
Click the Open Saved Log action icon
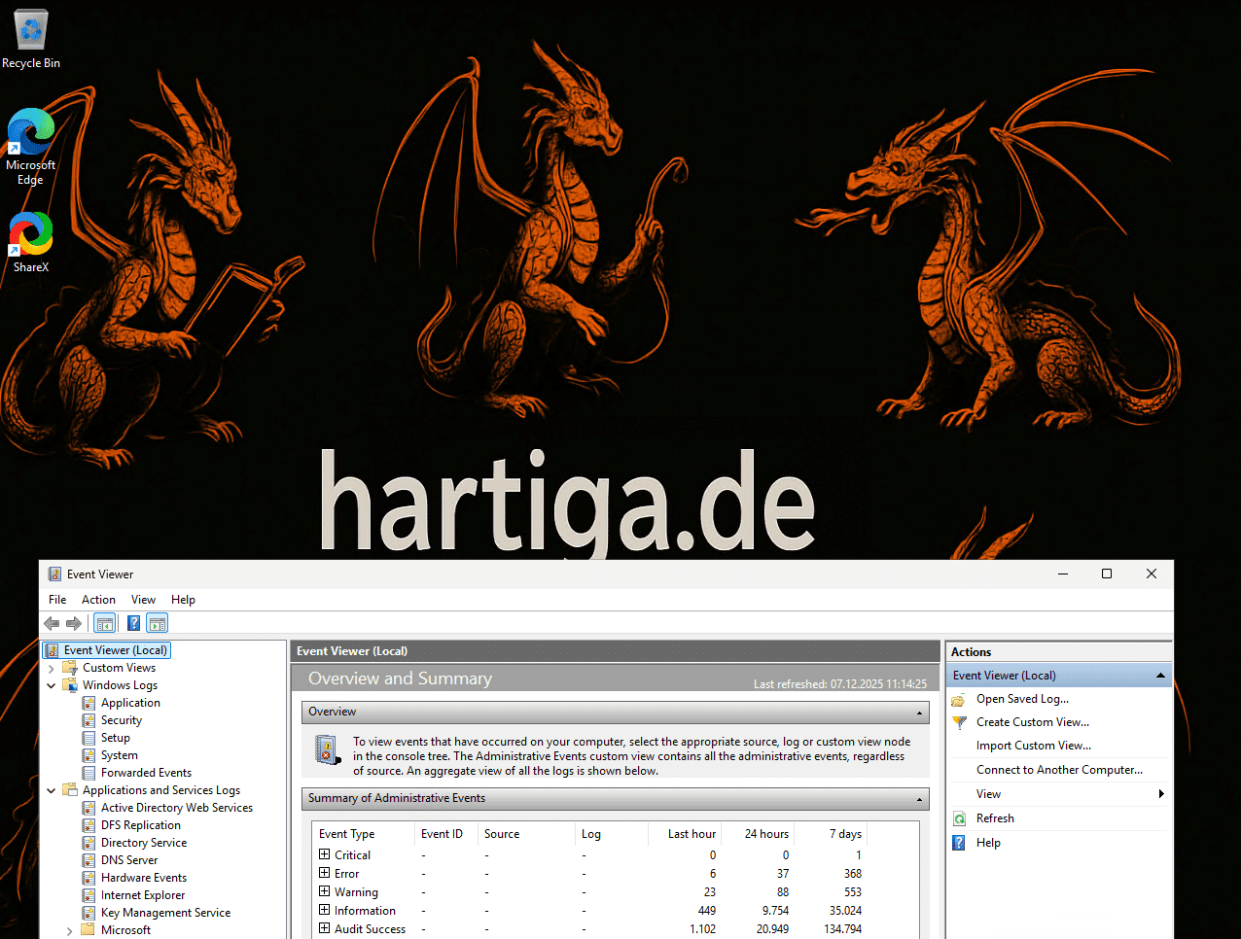(x=957, y=698)
